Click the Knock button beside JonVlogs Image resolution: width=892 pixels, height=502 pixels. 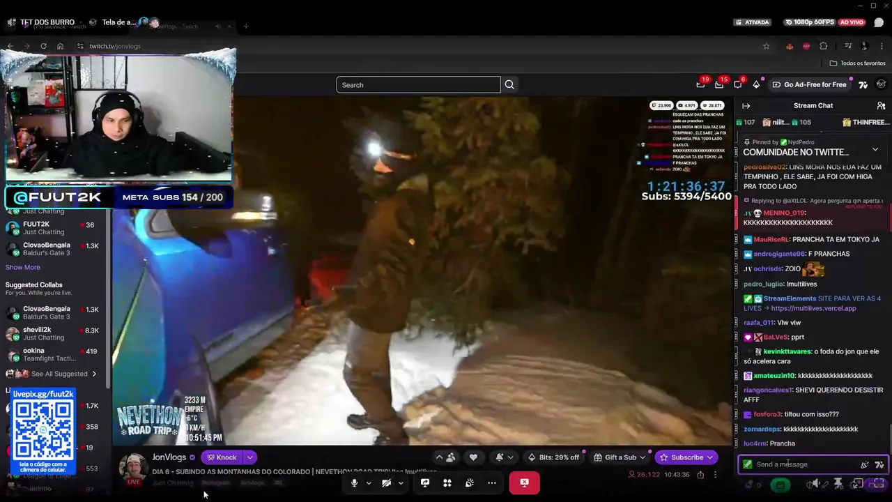[222, 457]
